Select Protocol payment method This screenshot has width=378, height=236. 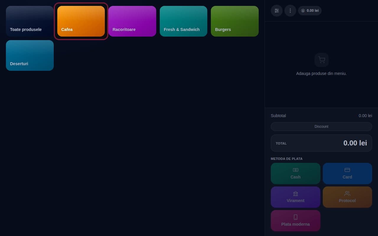pyautogui.click(x=347, y=197)
